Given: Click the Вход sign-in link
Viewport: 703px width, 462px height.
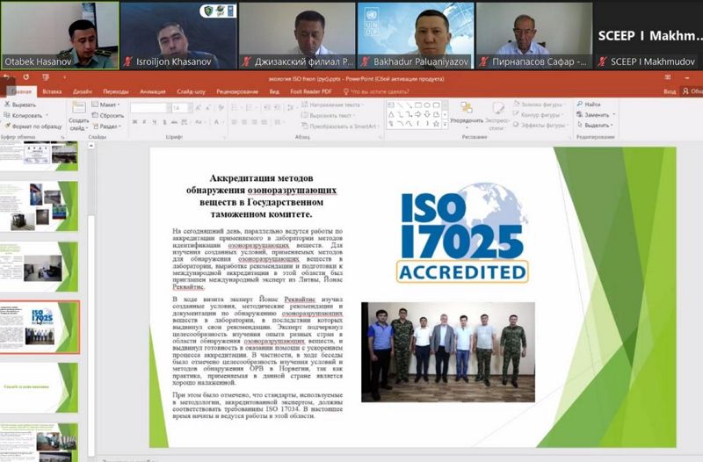Looking at the screenshot, I should coord(670,91).
